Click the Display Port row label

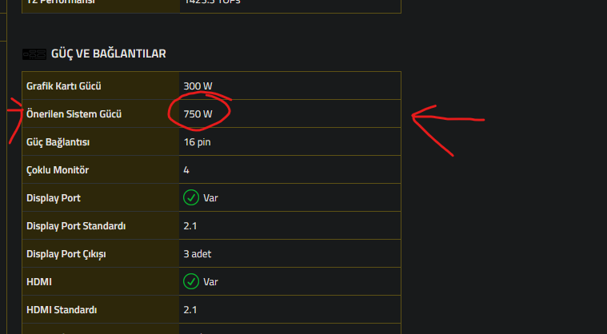click(54, 198)
